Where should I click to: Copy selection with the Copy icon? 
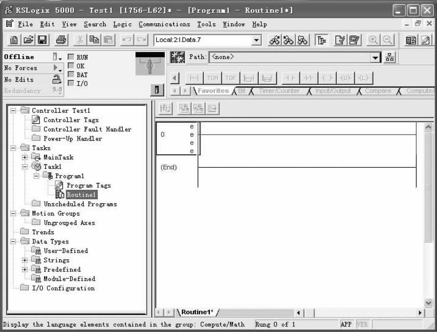coord(94,40)
